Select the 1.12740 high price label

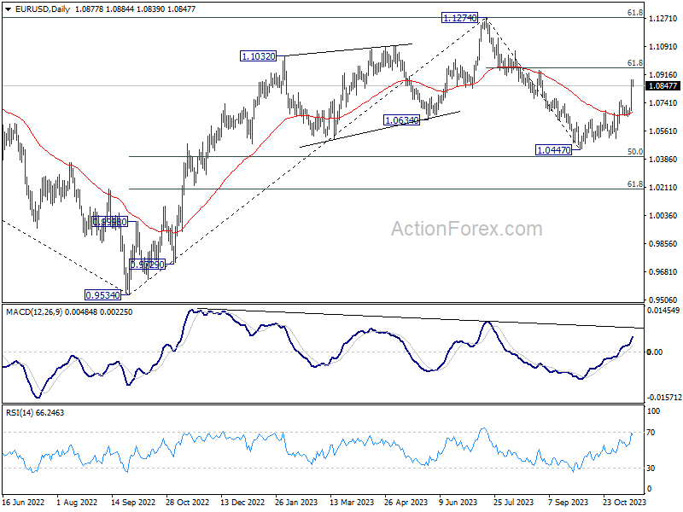tap(459, 18)
